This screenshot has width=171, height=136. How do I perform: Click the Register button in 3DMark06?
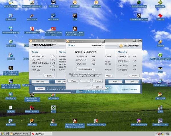click(x=40, y=89)
